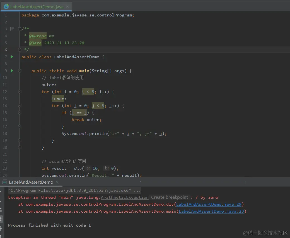Click the println statement on line 18
The height and width of the screenshot is (238, 290).
pyautogui.click(x=114, y=133)
